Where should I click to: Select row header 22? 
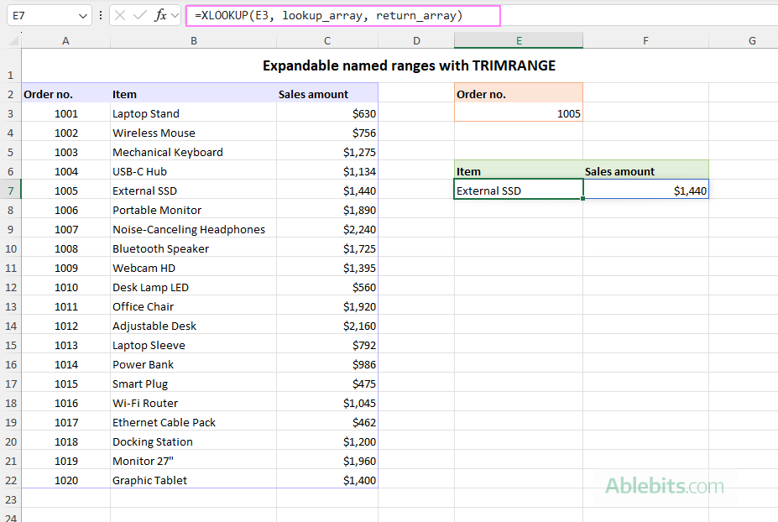point(9,480)
